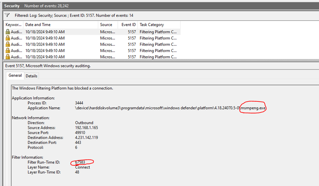This screenshot has height=186, width=319.
Task: Click the 'Filter Run-Time ID:' field label
Action: pyautogui.click(x=44, y=162)
